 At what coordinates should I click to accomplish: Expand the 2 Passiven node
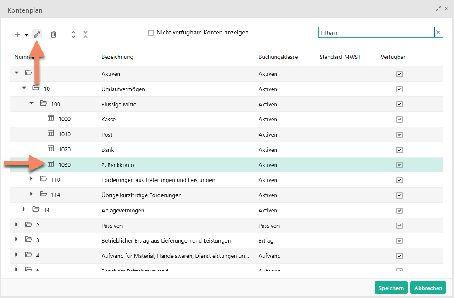pos(17,224)
